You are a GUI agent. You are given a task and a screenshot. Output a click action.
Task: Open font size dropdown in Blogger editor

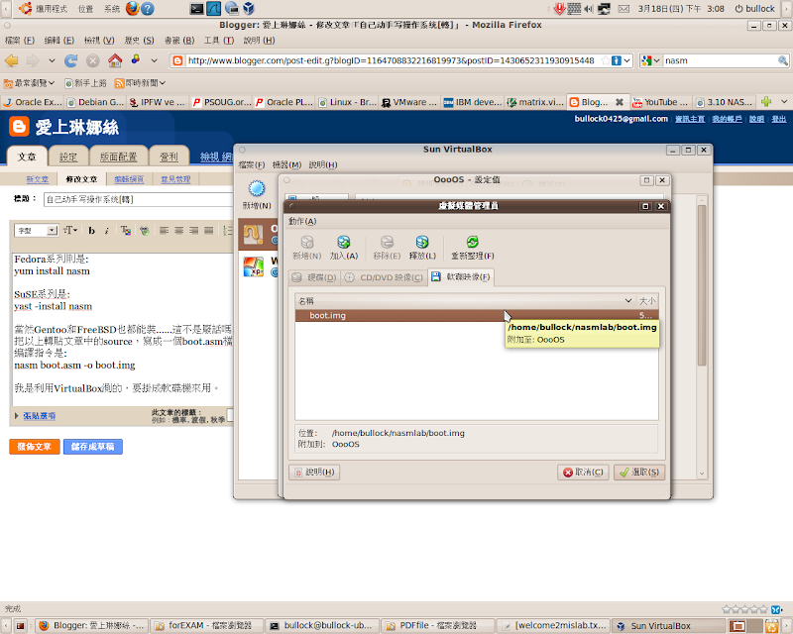(70, 231)
